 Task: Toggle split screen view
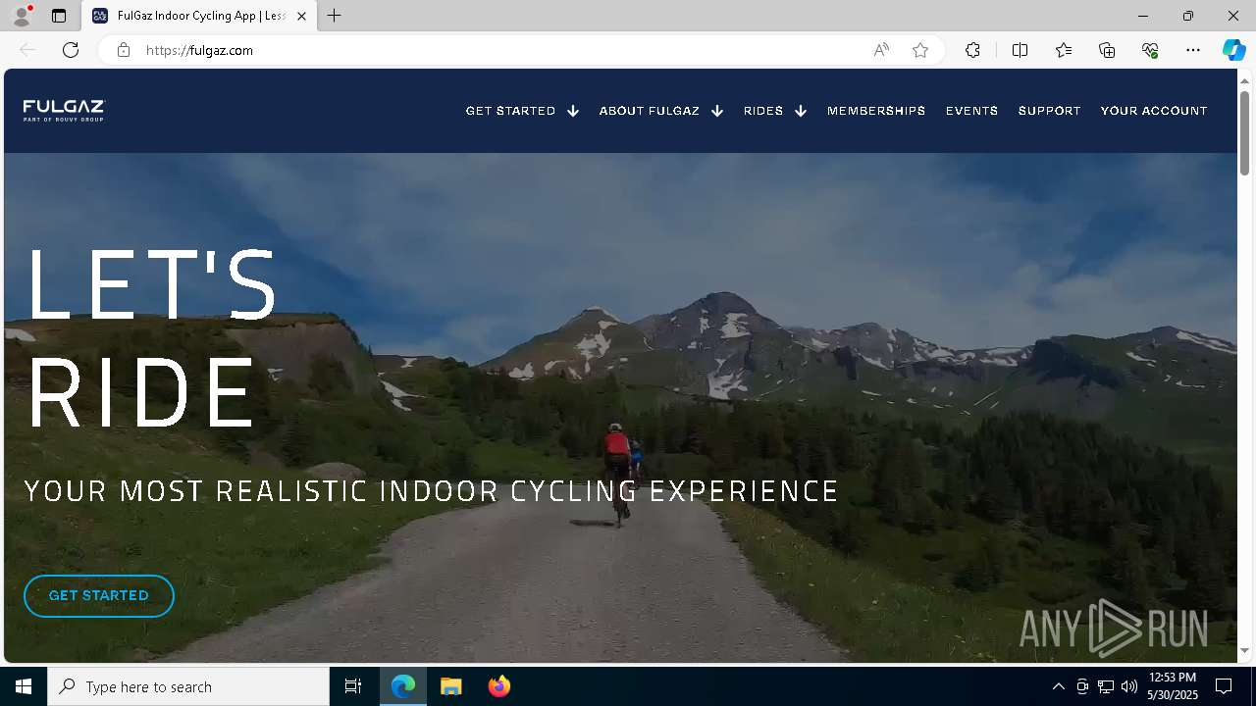1020,50
